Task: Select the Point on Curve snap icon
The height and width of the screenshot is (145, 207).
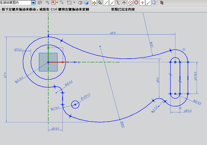Action: [148, 3]
